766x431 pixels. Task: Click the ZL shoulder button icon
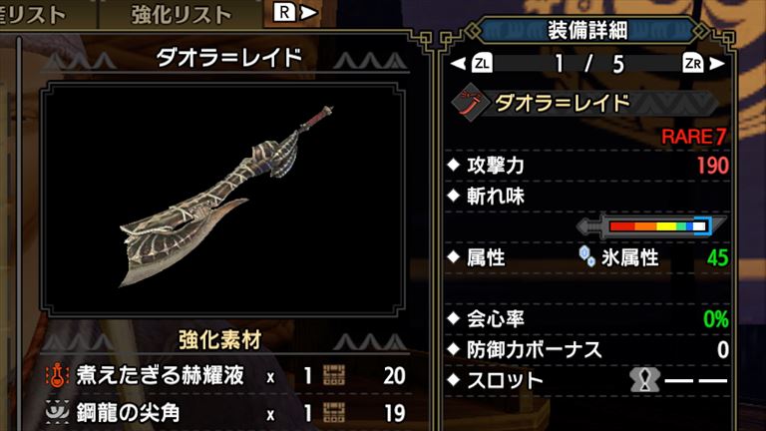pos(482,64)
